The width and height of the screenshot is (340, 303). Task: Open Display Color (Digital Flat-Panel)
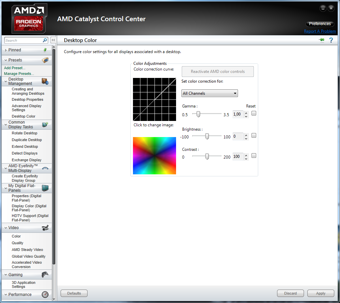(29, 208)
